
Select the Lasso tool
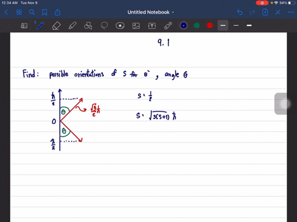[104, 26]
